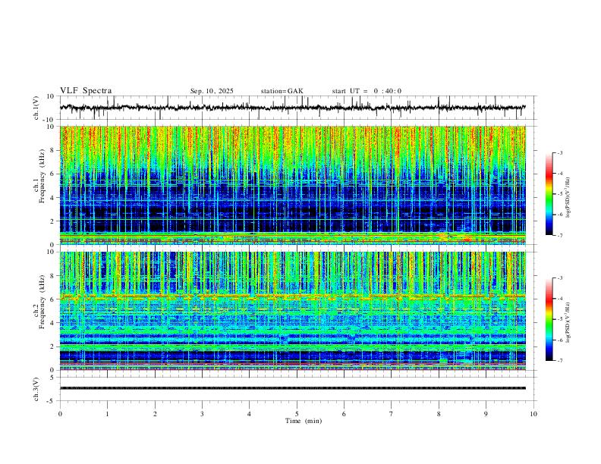Click the "-3" tick on ch.1 colorbar
The height and width of the screenshot is (464, 601).
coord(559,153)
